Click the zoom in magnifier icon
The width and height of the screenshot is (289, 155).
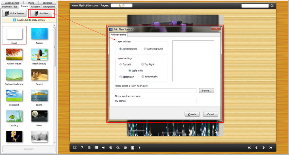pyautogui.click(x=111, y=148)
